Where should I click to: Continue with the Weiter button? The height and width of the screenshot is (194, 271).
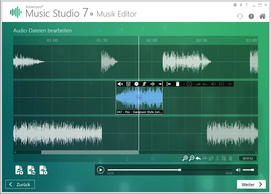[x=251, y=184]
